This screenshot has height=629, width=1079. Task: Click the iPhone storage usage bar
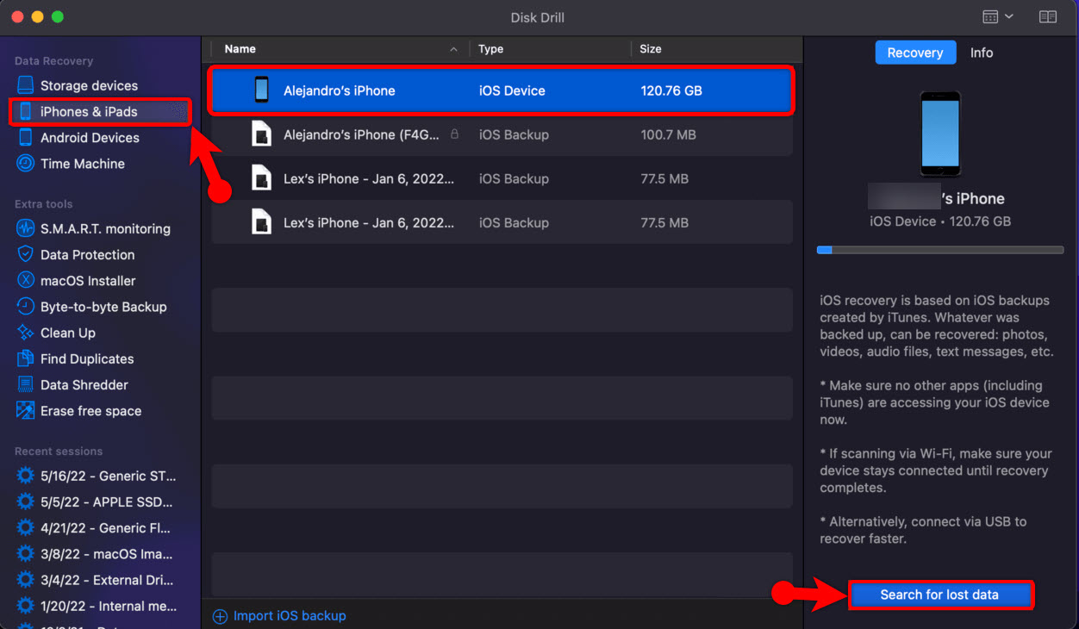click(939, 250)
